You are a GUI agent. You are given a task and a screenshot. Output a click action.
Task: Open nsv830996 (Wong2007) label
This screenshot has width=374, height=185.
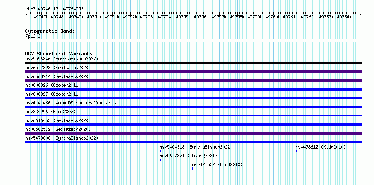tap(50, 112)
